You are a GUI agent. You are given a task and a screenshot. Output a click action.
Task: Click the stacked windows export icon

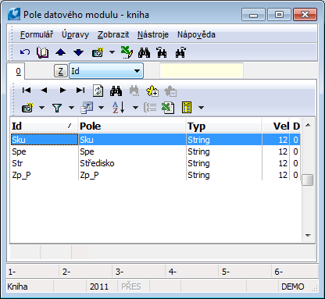pos(87,108)
